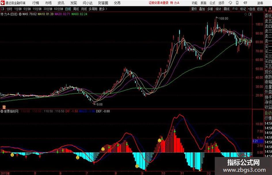272x175 pixels.
Task: Click the DEF:-0.88 indicator value
Action: (103, 111)
